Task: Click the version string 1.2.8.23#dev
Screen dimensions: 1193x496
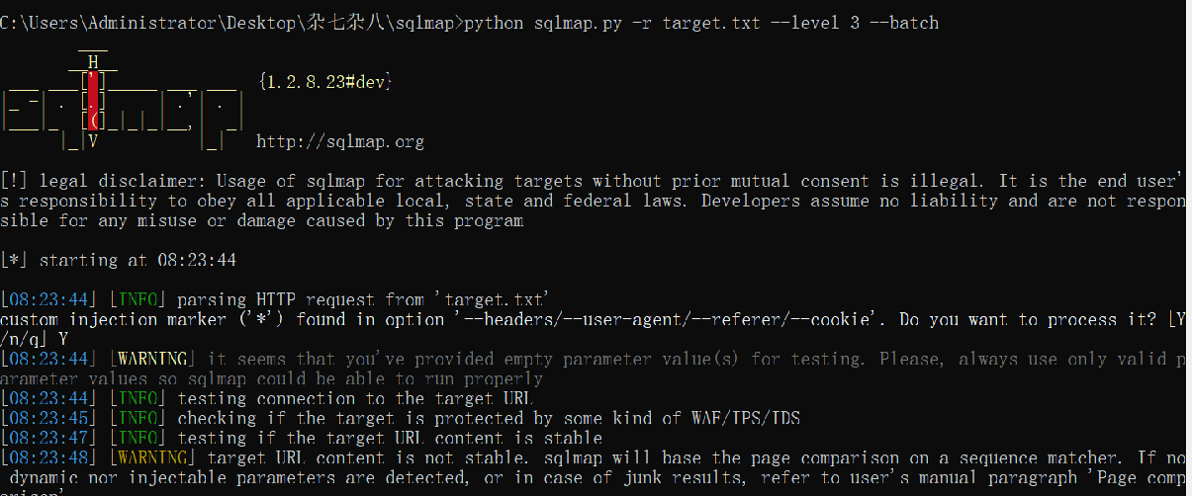Action: (325, 82)
